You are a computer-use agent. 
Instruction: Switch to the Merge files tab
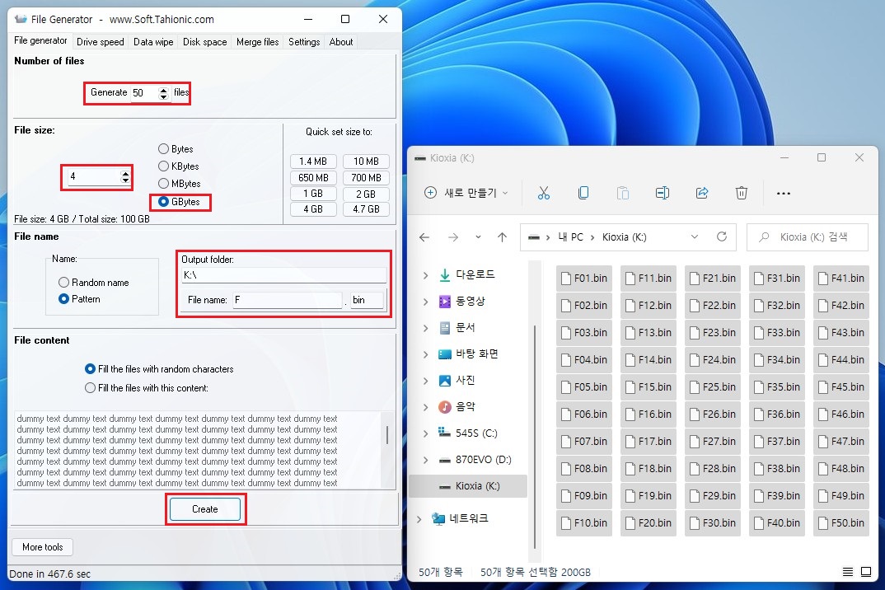[x=257, y=42]
